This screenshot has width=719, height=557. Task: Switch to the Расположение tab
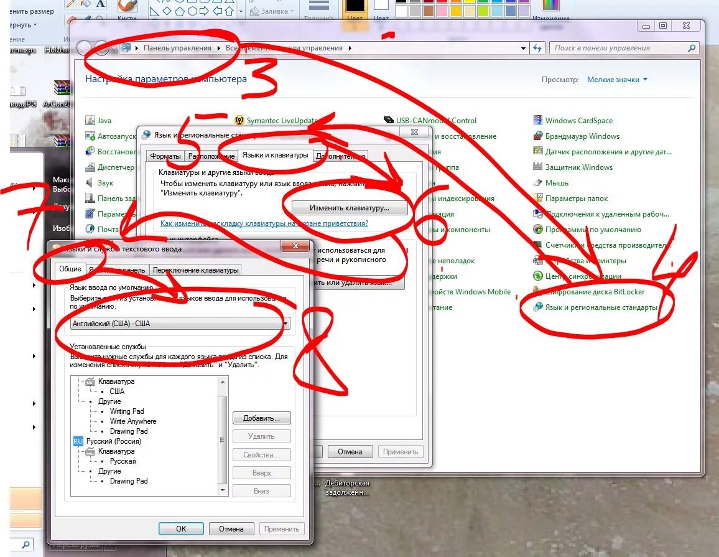(211, 156)
